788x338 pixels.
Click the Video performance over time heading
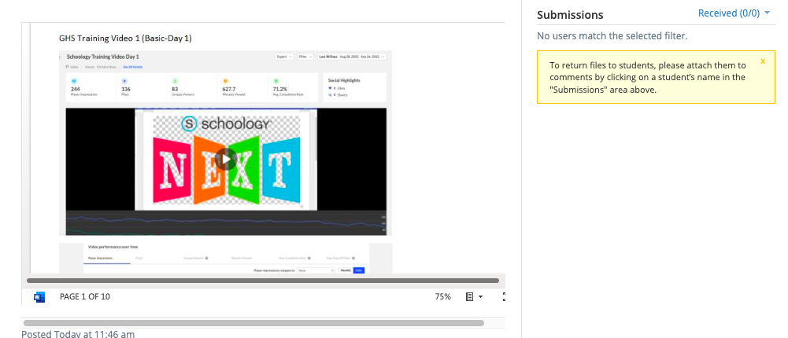[113, 247]
